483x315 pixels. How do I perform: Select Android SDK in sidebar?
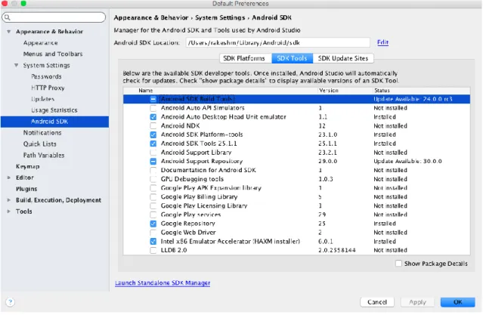pos(54,122)
